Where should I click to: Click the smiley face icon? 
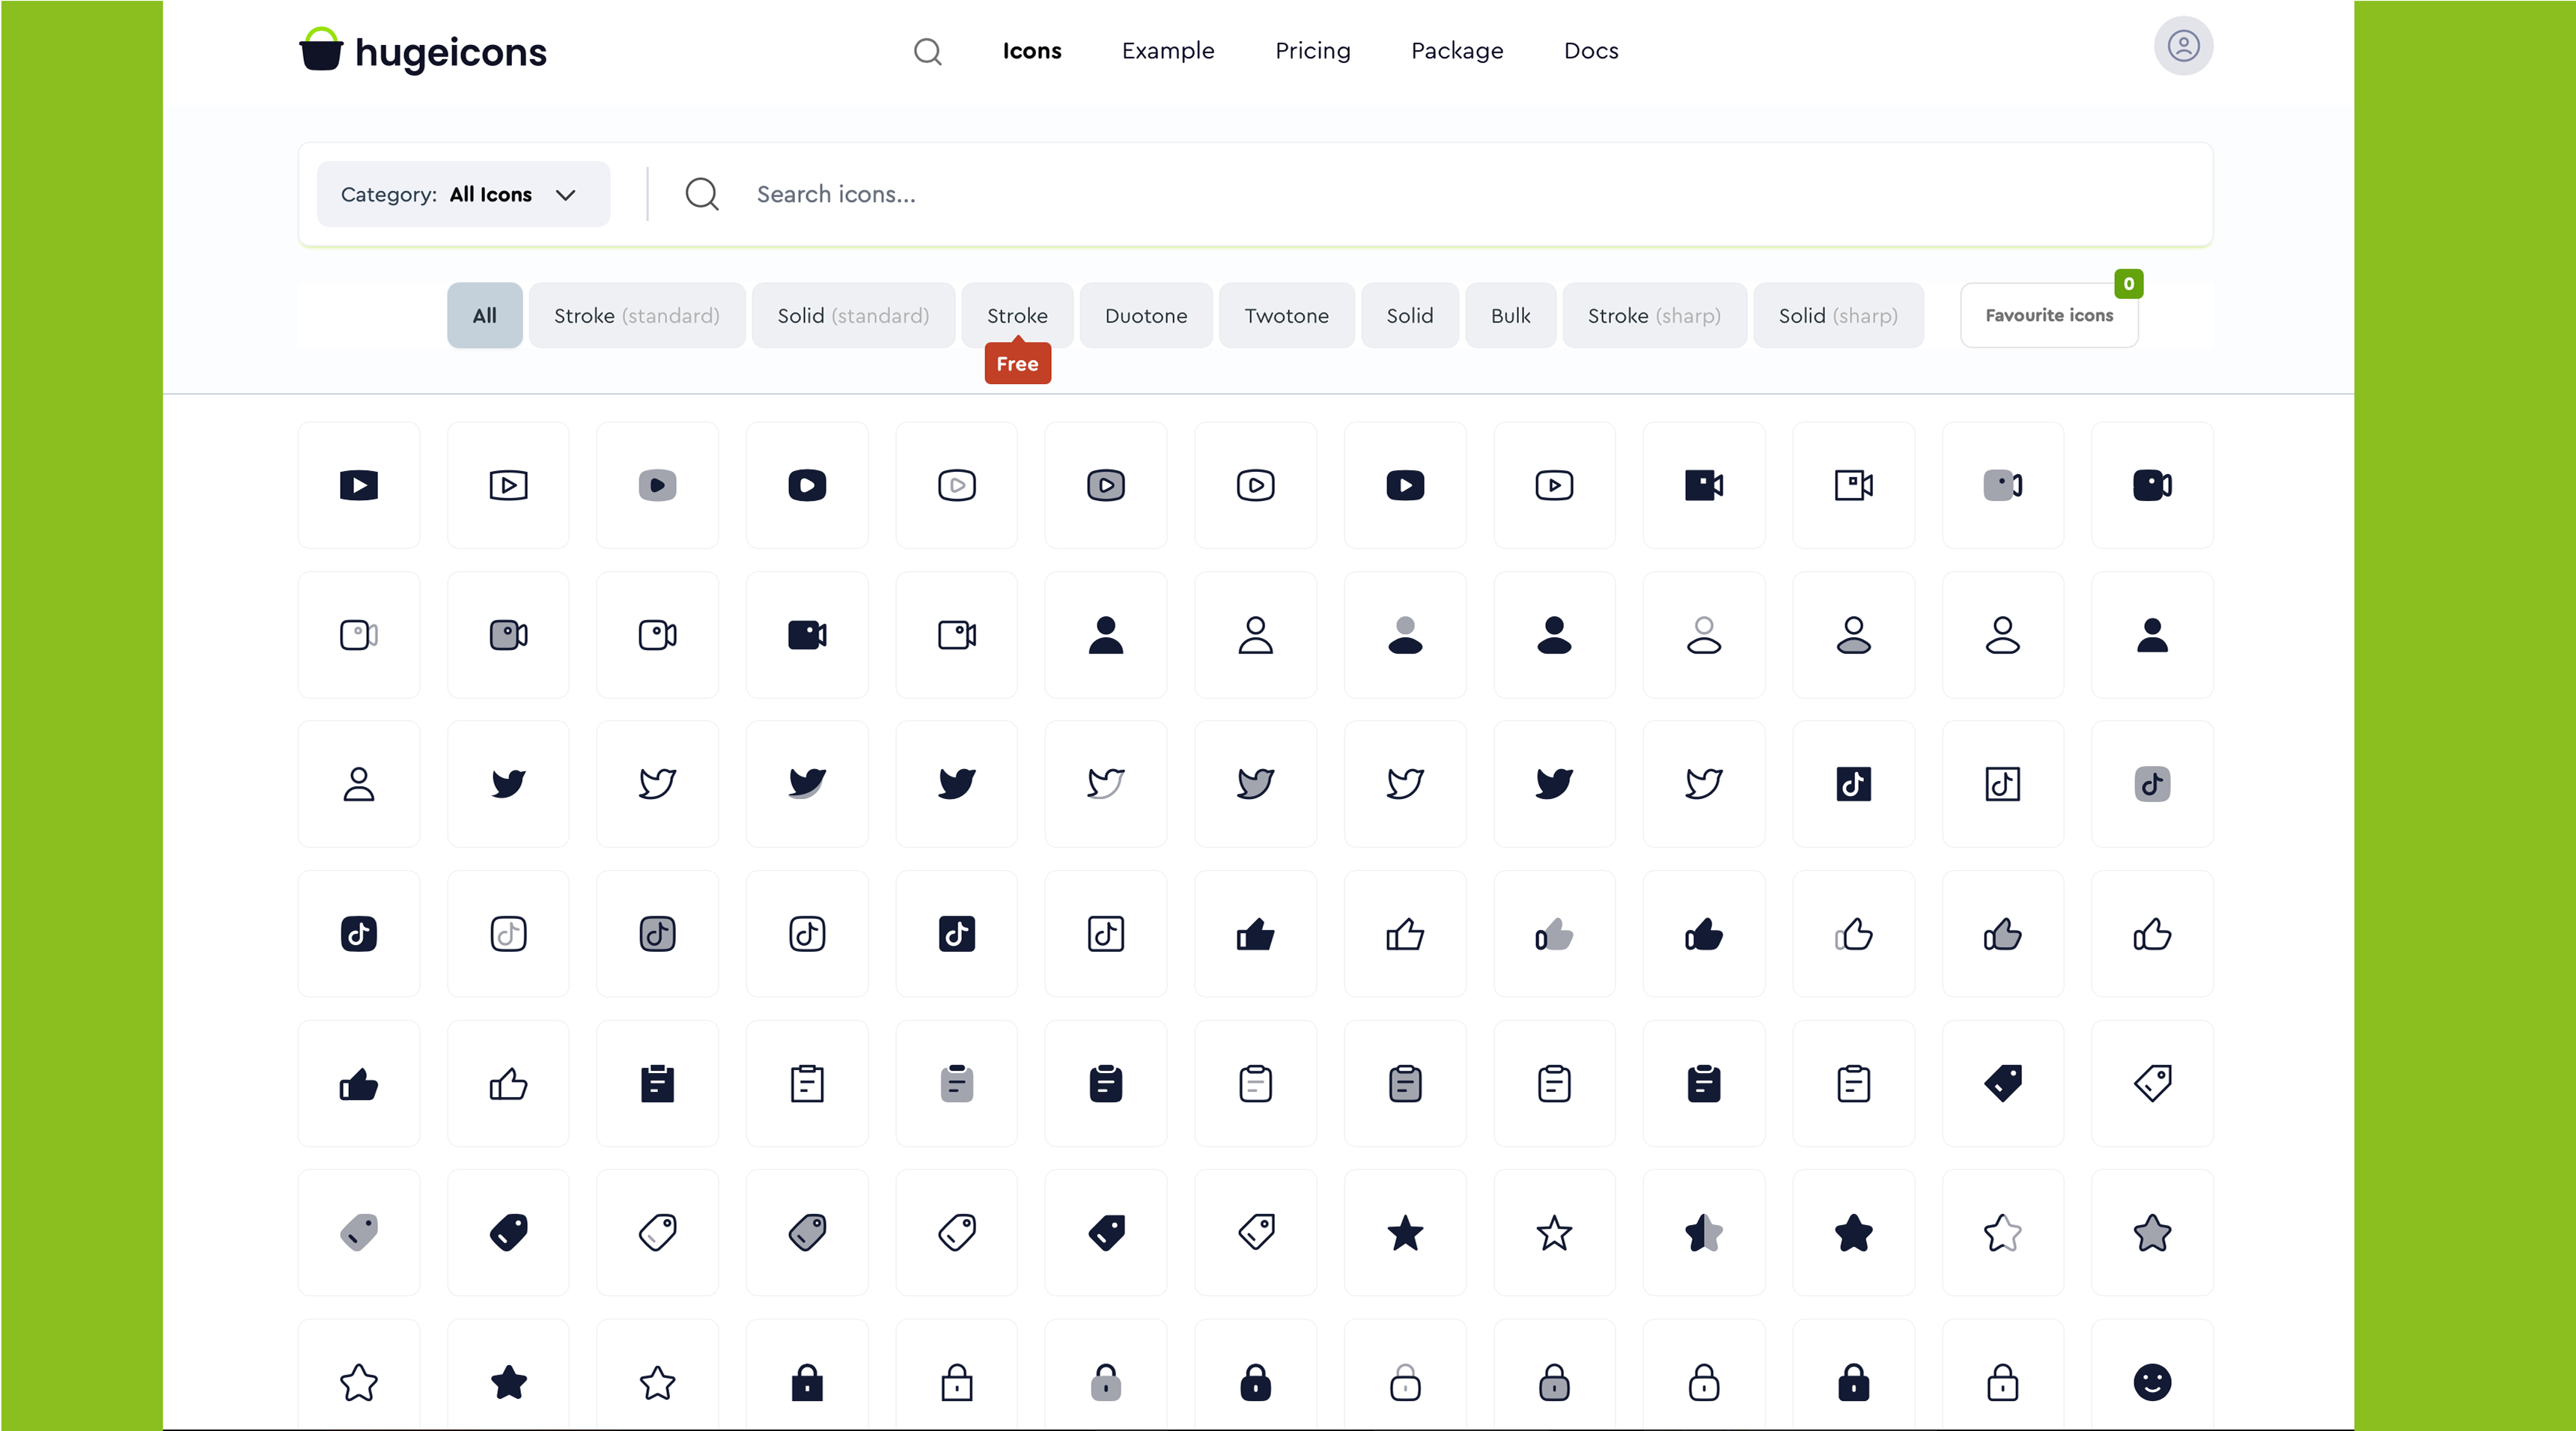[2153, 1383]
